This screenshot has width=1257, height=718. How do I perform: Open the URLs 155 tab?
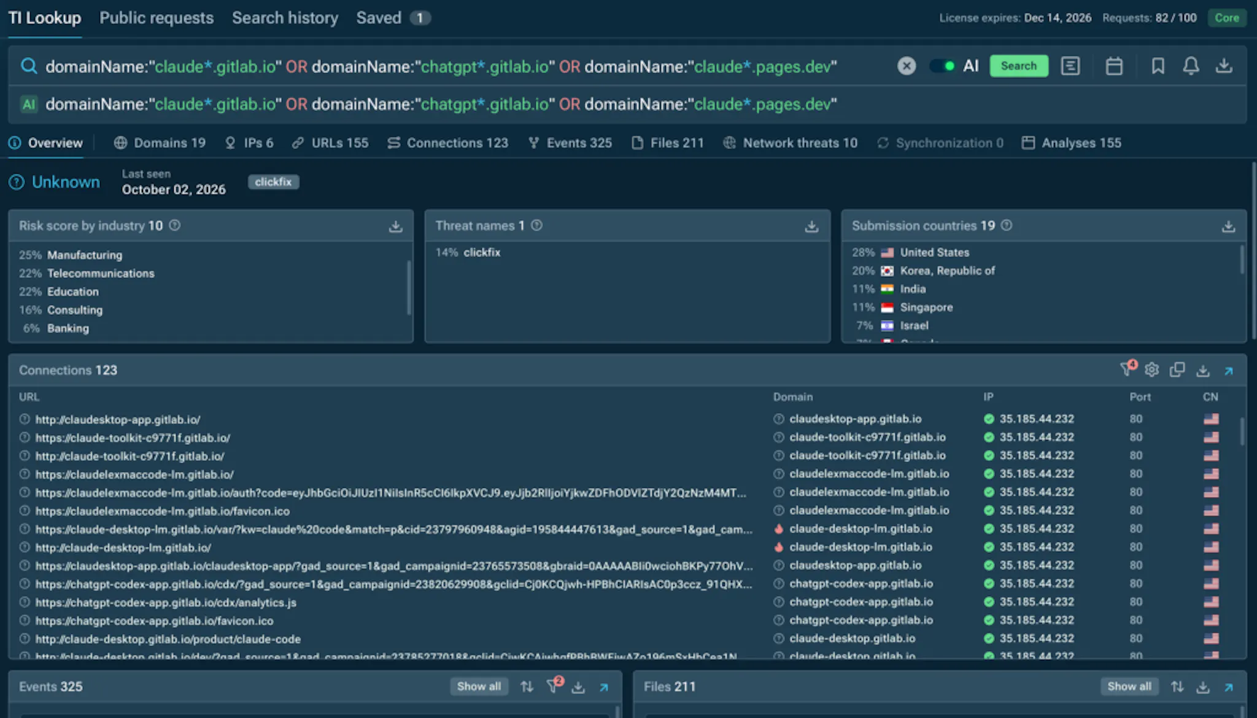coord(330,143)
